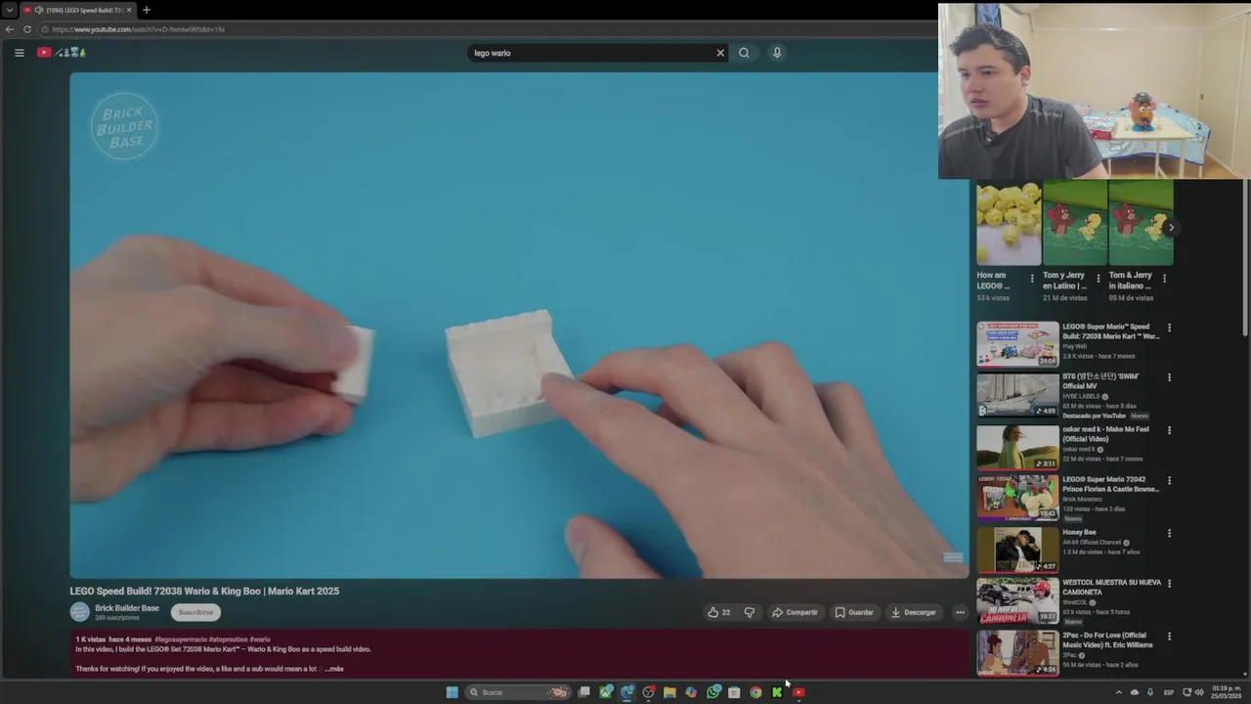This screenshot has width=1251, height=704.
Task: Click the '#wario' hashtag
Action: [260, 639]
